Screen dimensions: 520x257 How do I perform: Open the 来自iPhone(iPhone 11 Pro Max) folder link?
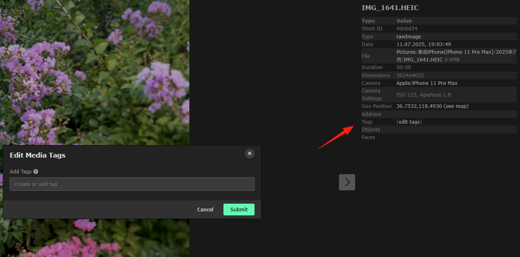click(x=455, y=52)
